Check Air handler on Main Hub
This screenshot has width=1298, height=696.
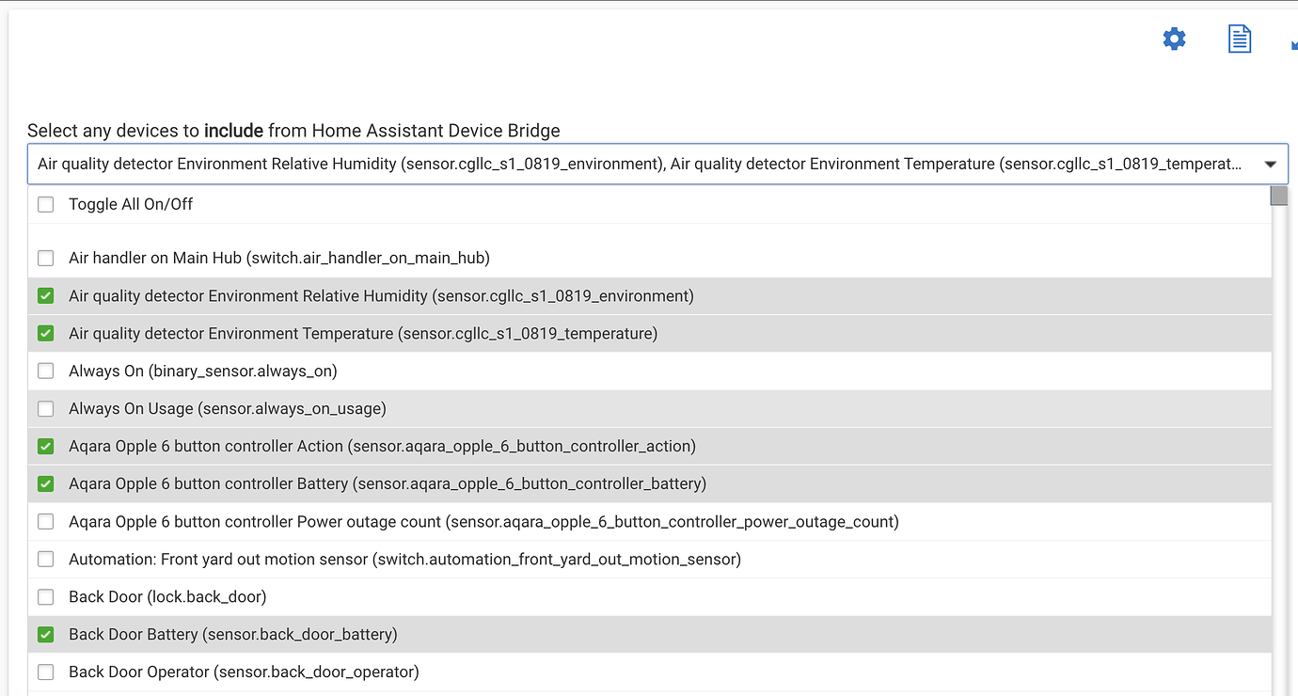45,258
